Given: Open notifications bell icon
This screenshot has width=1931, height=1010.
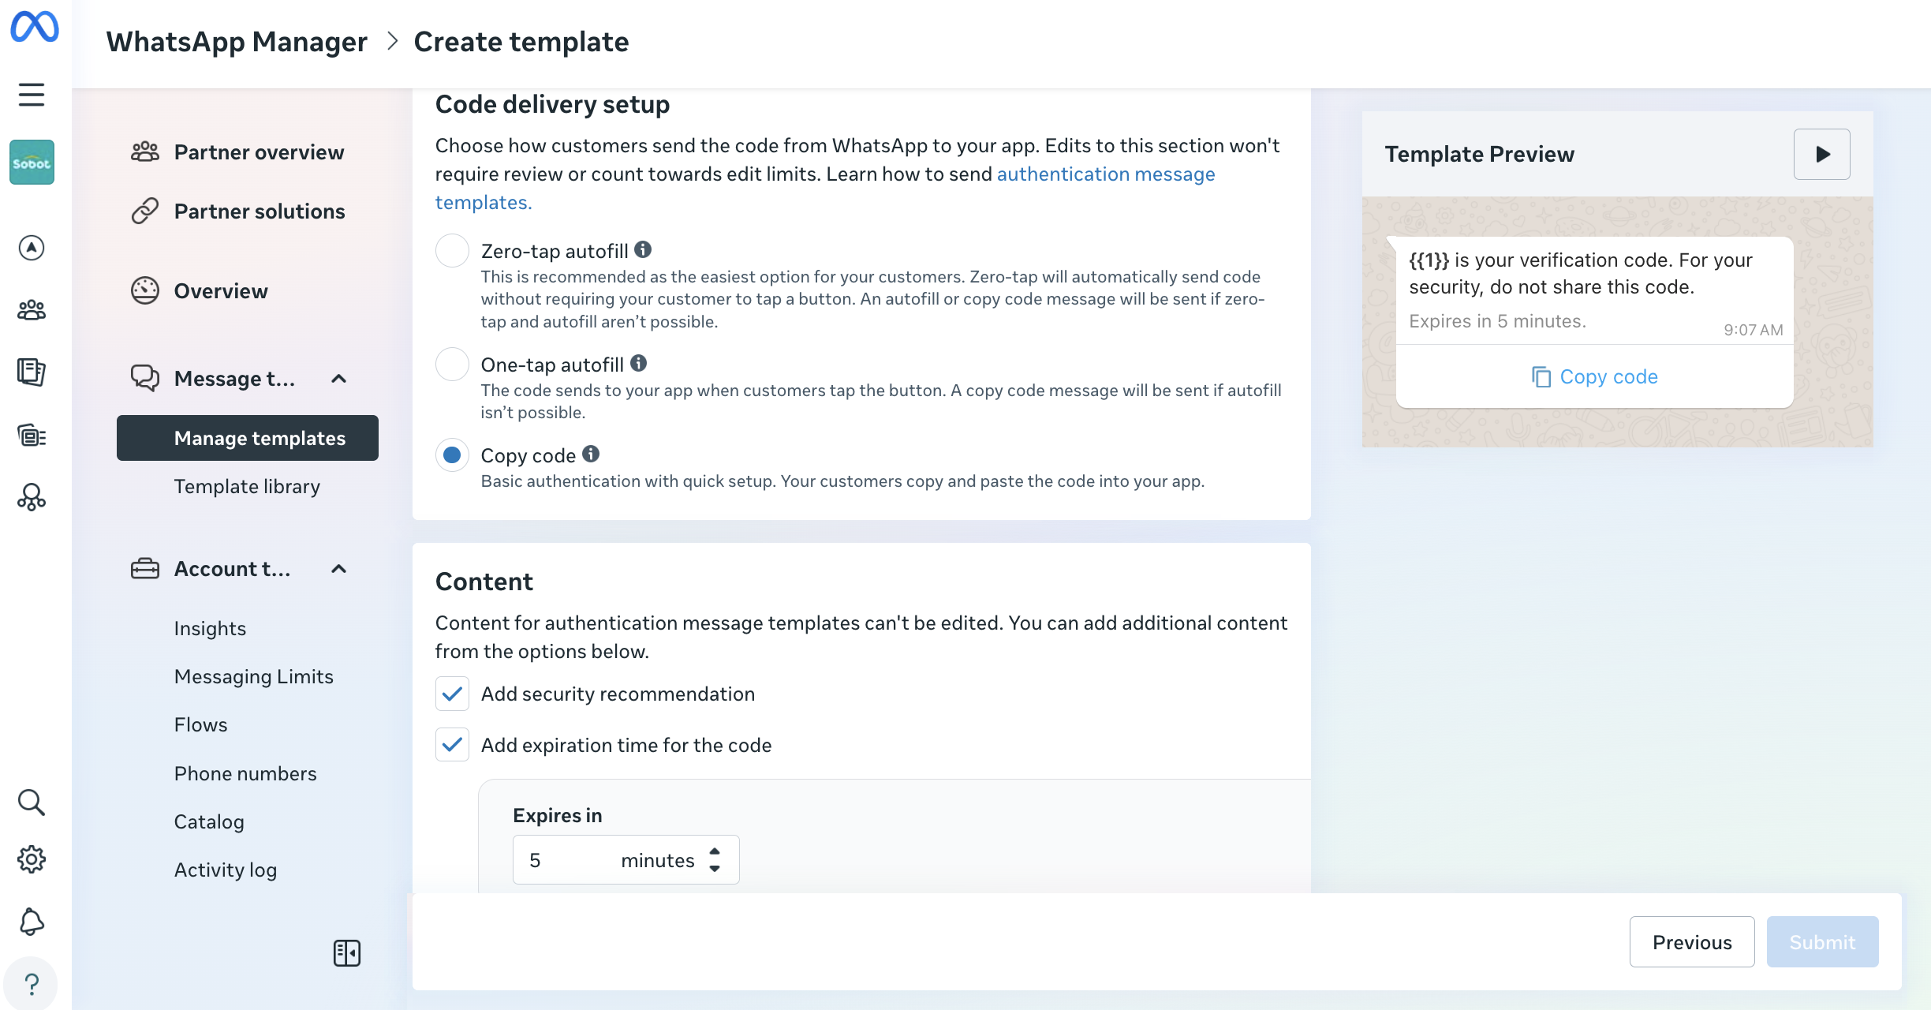Looking at the screenshot, I should pos(32,922).
